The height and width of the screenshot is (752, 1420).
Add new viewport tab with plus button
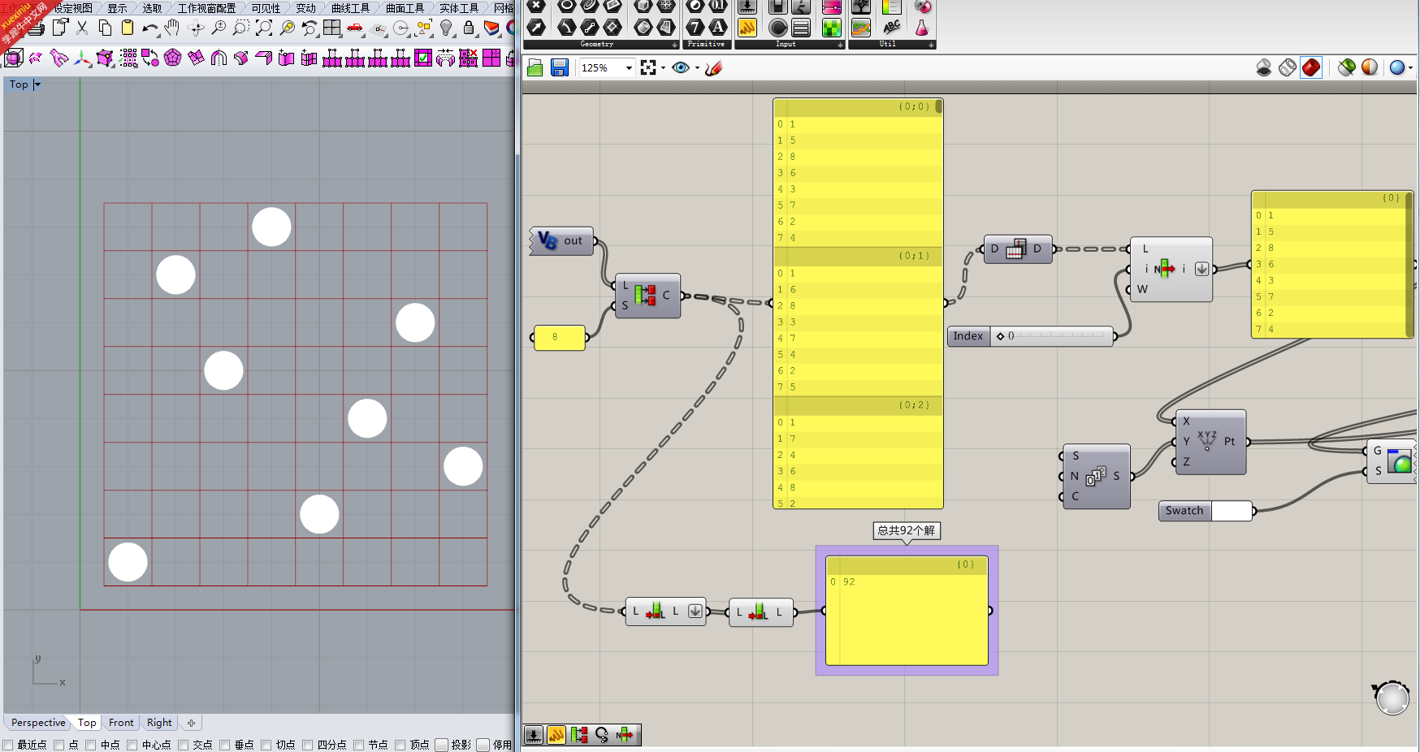pos(191,723)
